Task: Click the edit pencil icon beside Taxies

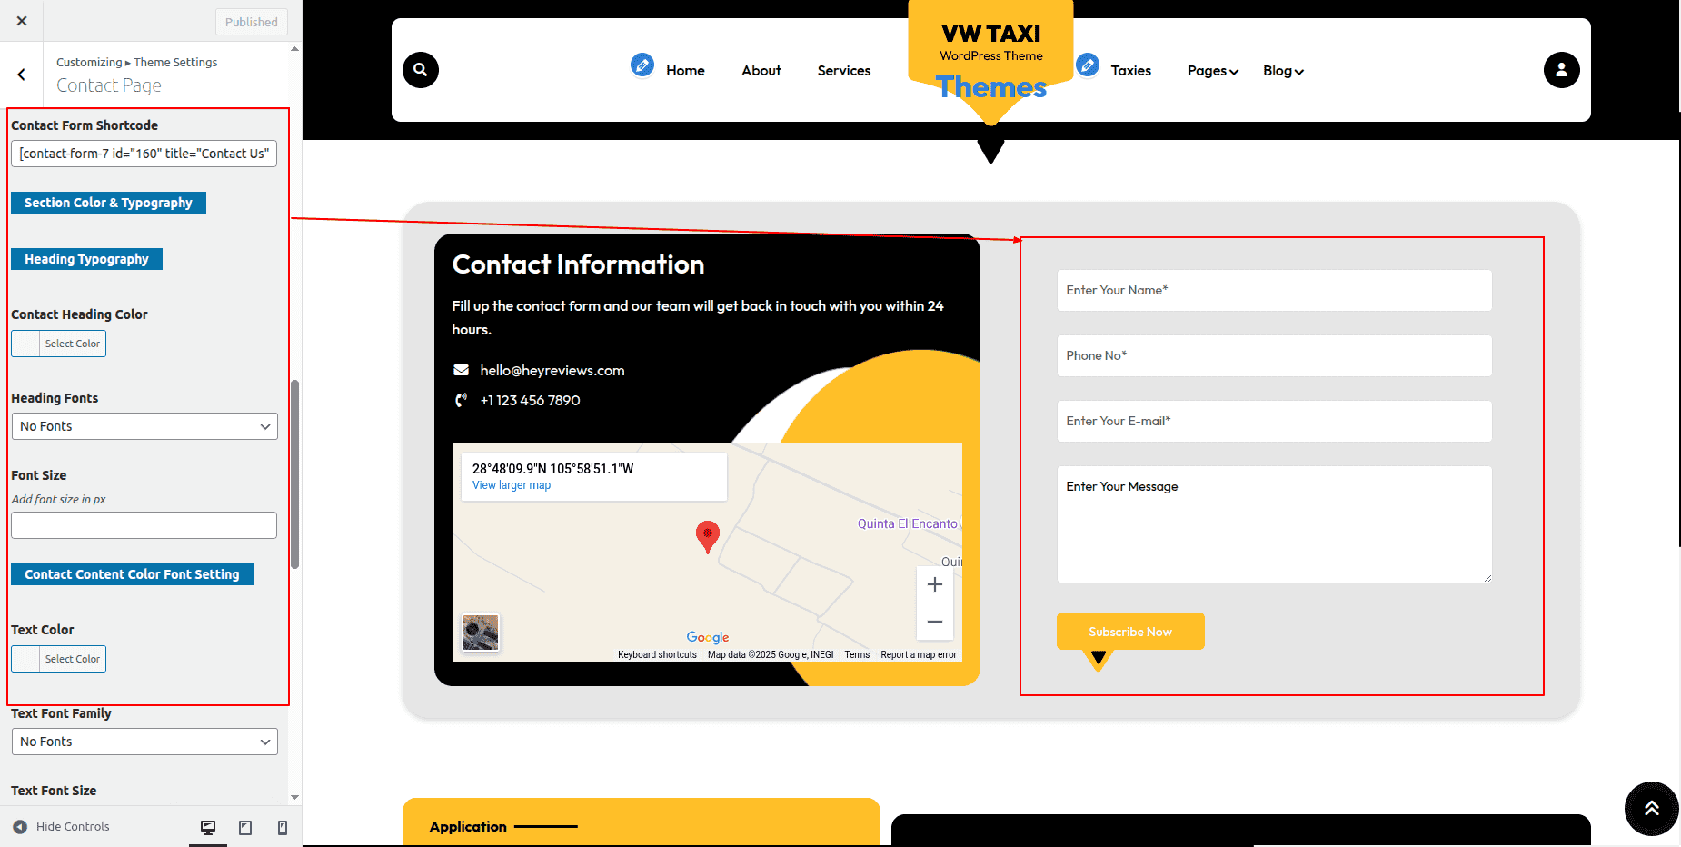Action: coord(1087,65)
